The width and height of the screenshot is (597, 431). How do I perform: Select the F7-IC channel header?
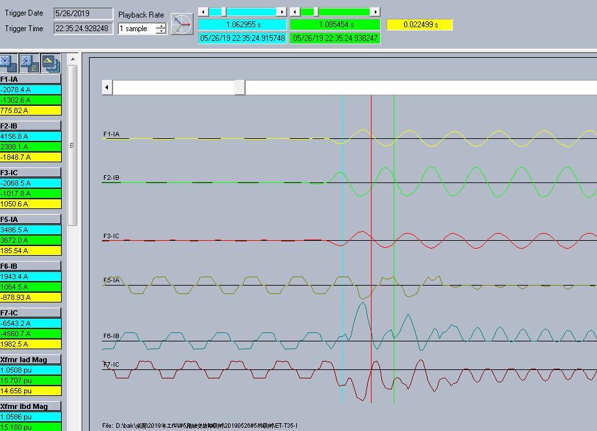pyautogui.click(x=31, y=313)
